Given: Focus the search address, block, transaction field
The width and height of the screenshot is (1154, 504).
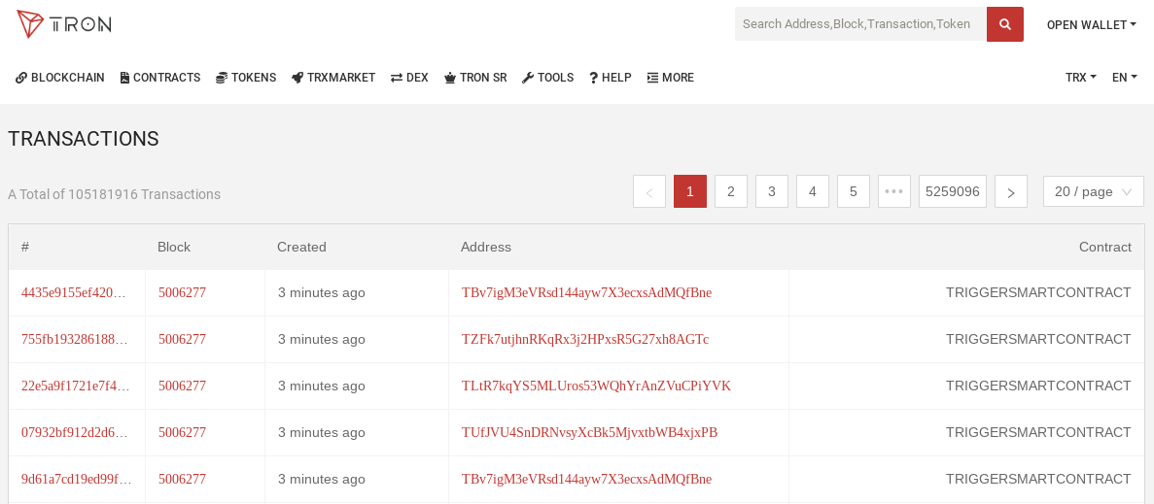Looking at the screenshot, I should pyautogui.click(x=860, y=24).
